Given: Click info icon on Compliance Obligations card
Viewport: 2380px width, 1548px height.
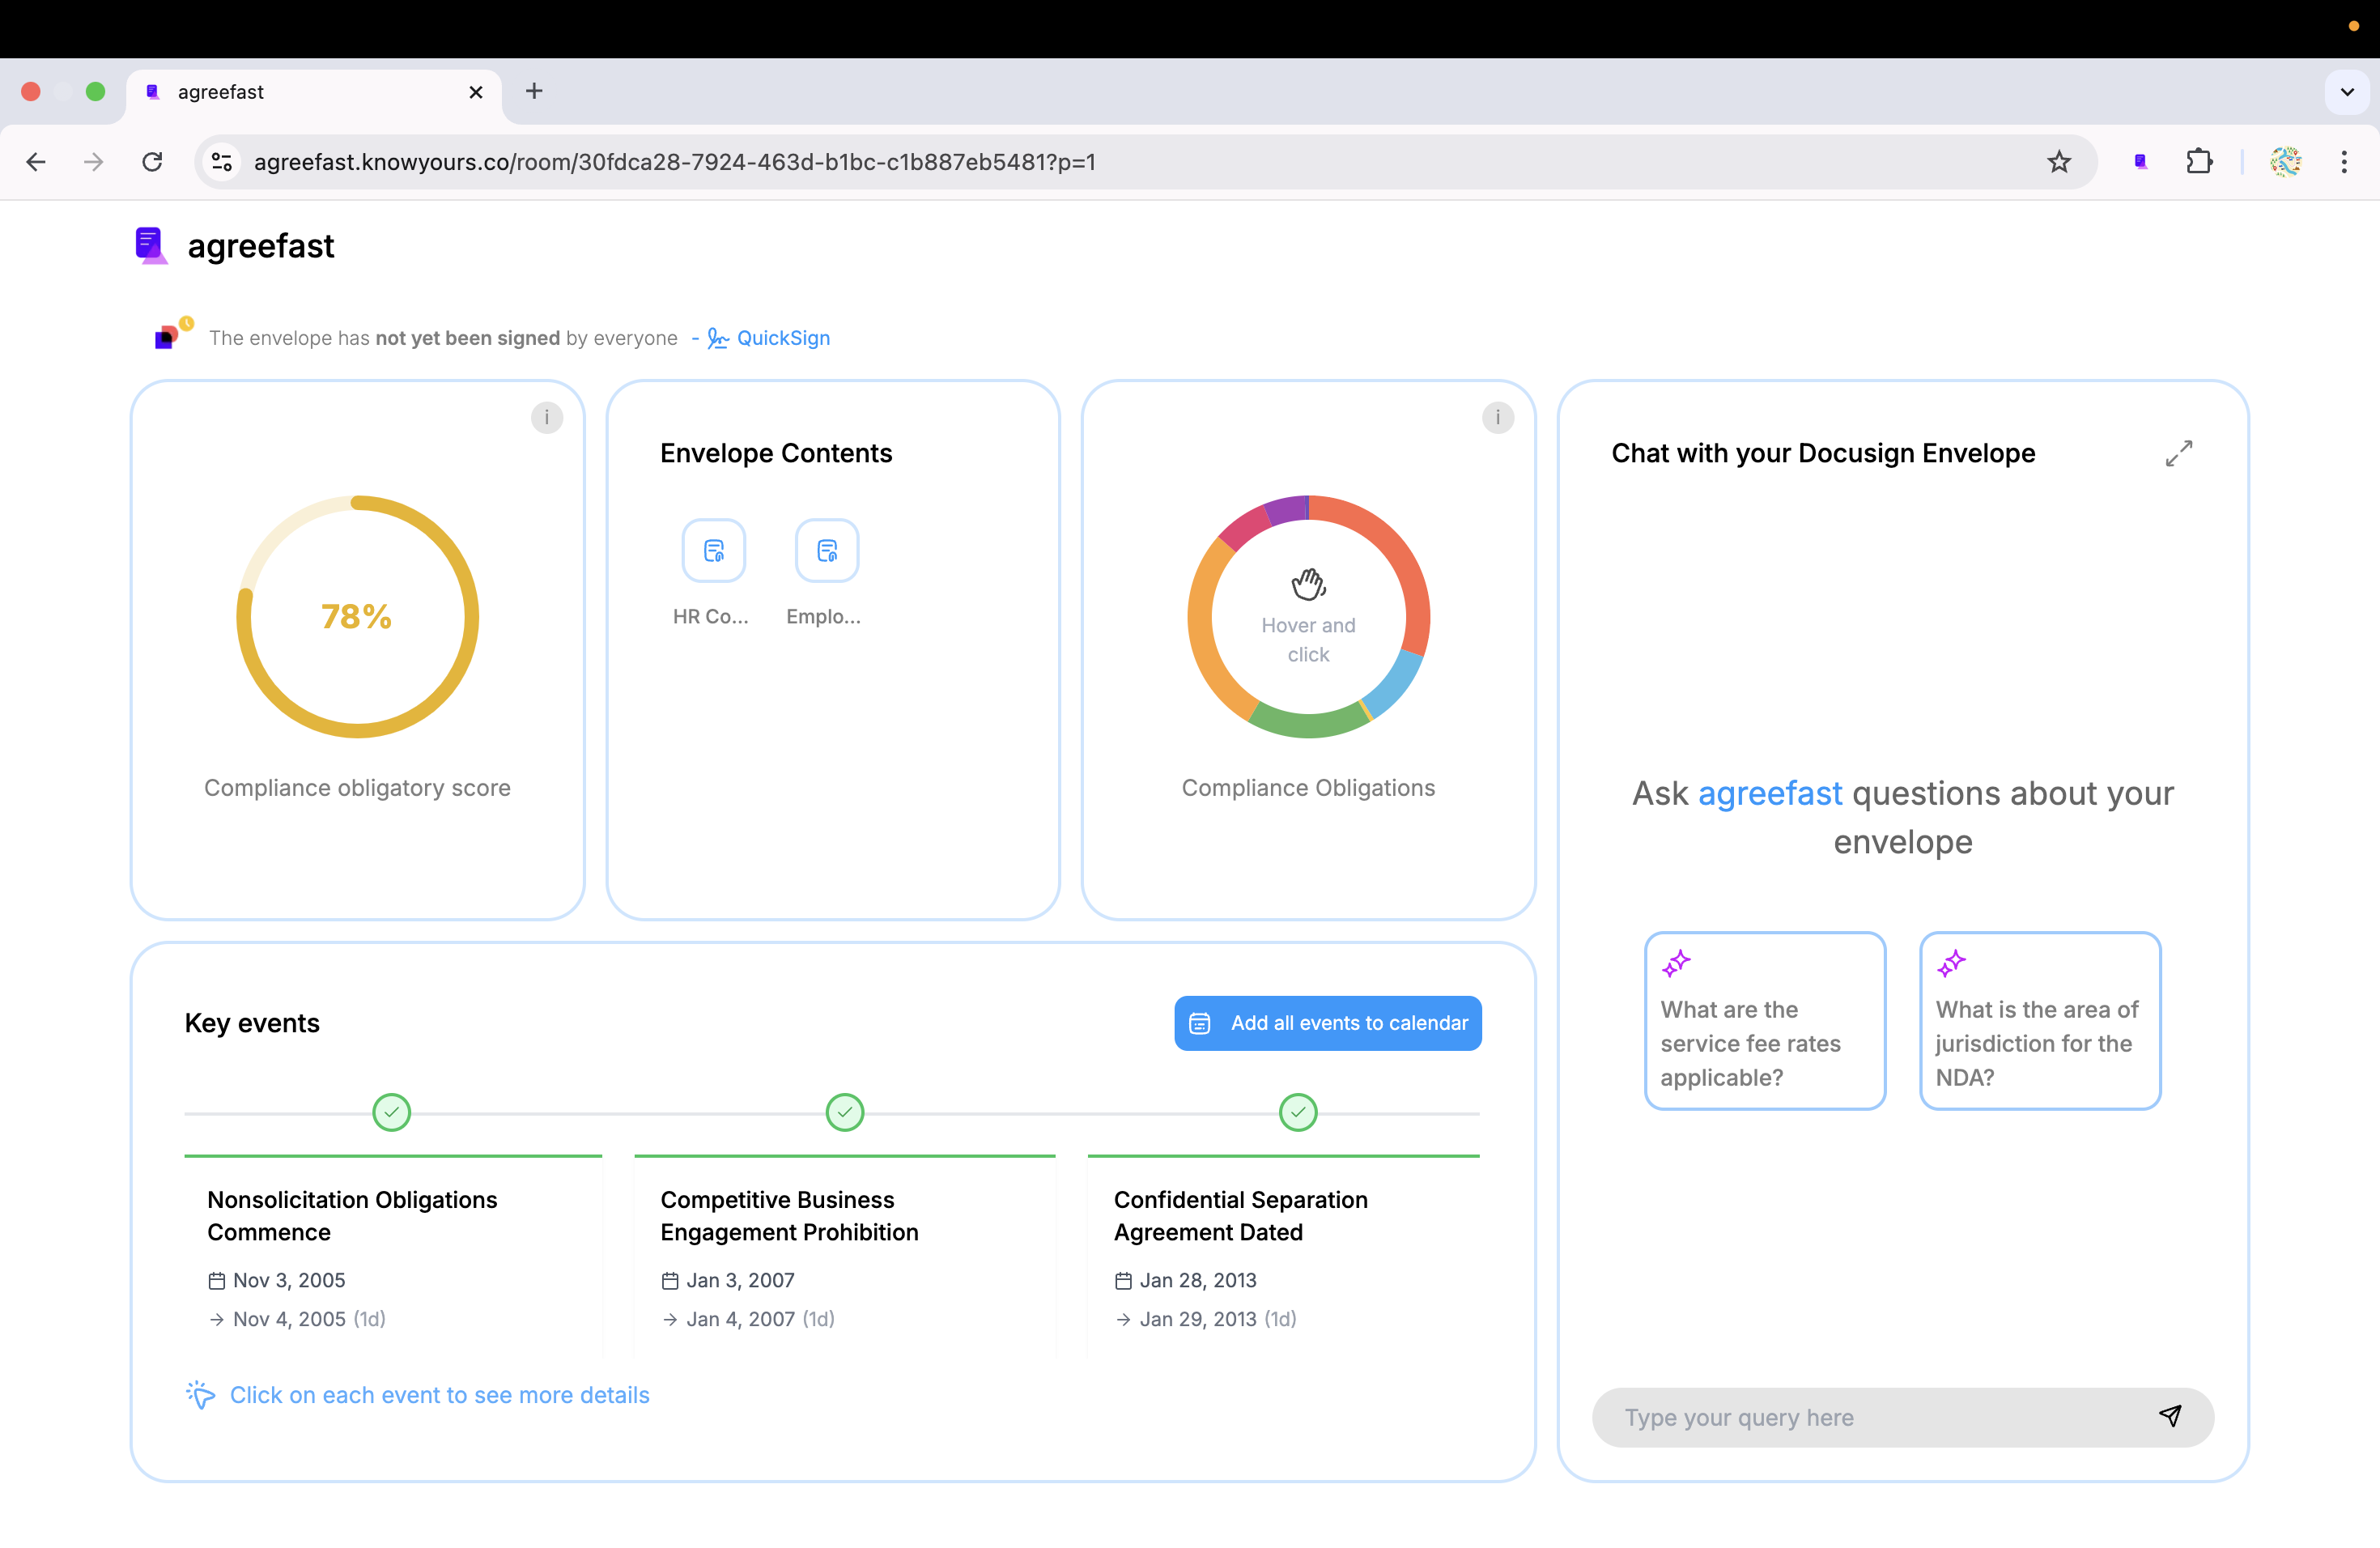Looking at the screenshot, I should click(x=1497, y=417).
